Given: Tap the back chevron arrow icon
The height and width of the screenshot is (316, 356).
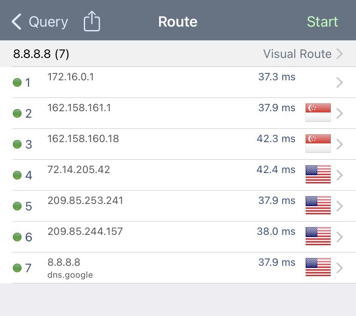Looking at the screenshot, I should click(16, 21).
